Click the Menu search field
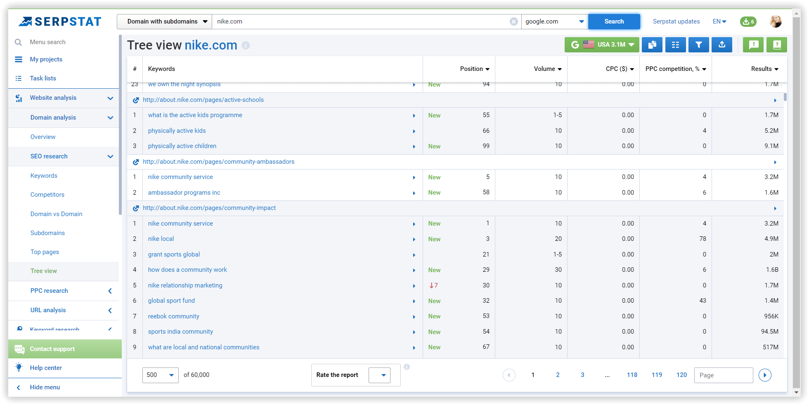 pyautogui.click(x=48, y=42)
